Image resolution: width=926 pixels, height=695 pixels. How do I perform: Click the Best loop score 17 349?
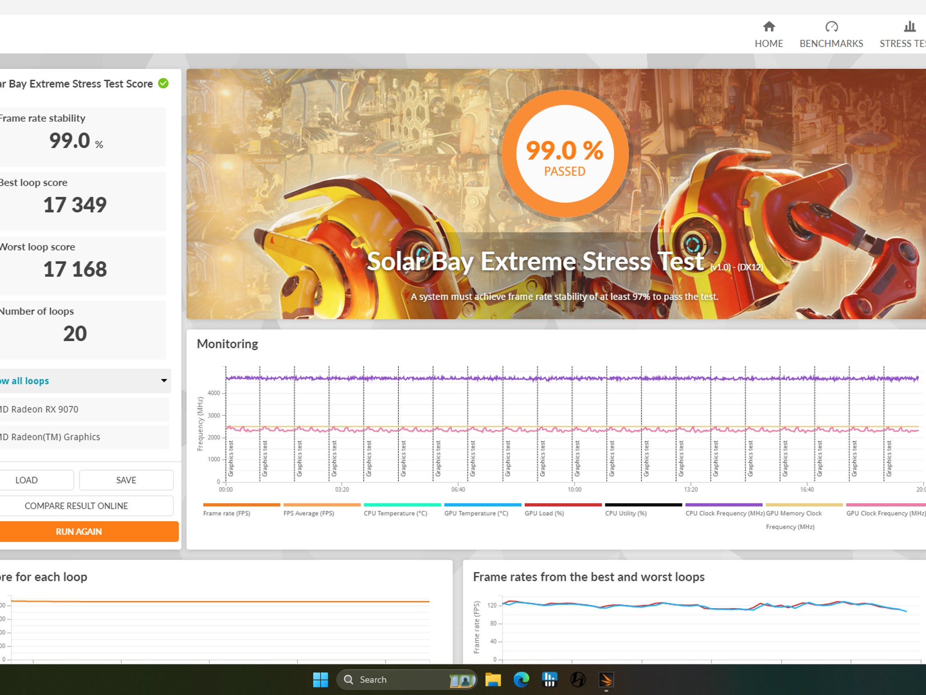point(75,205)
